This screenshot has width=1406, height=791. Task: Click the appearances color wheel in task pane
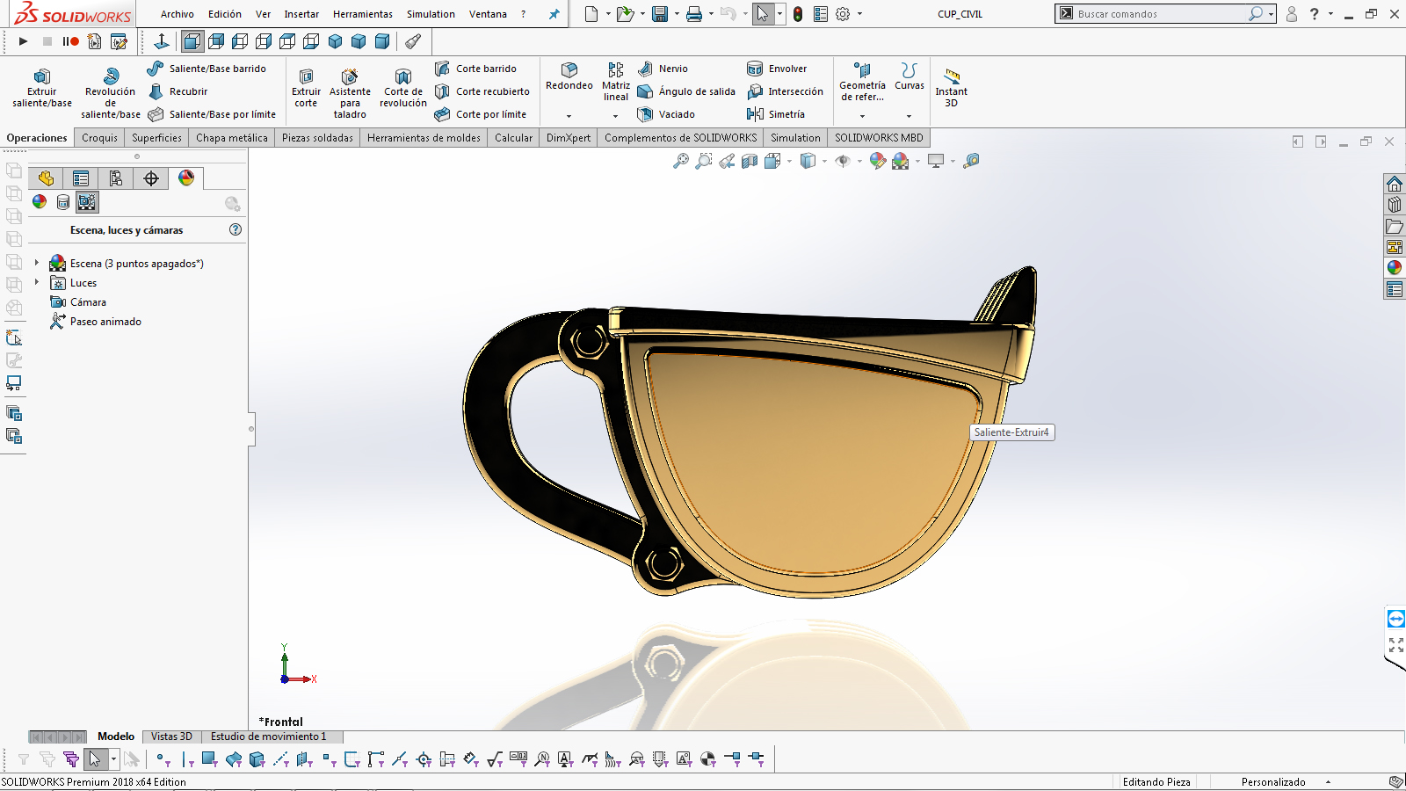pyautogui.click(x=1395, y=268)
